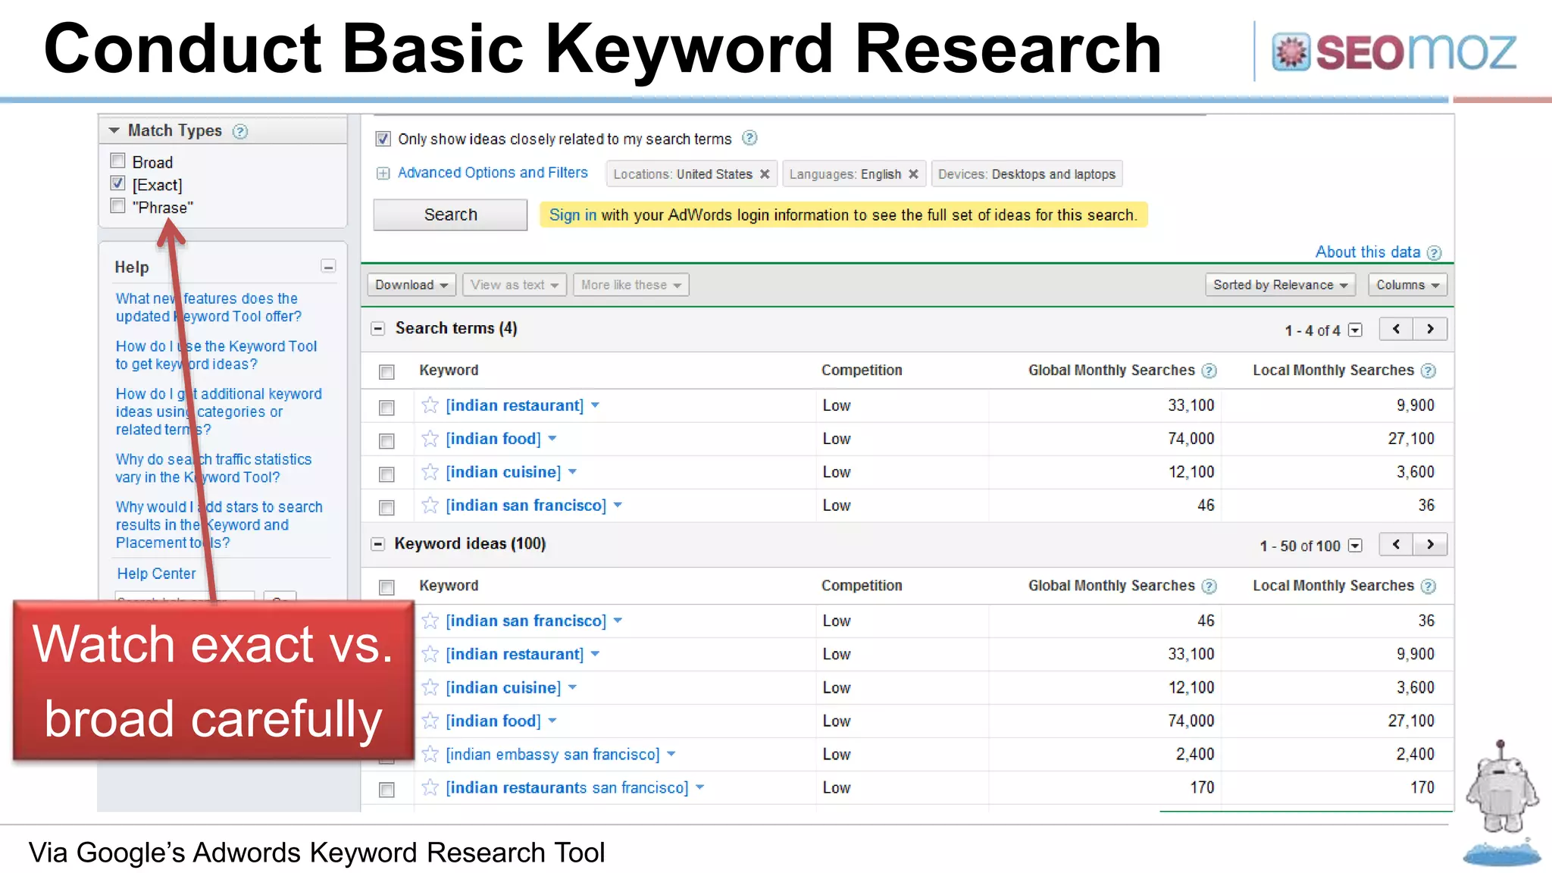The height and width of the screenshot is (873, 1552).
Task: Go to next page of Keyword ideas
Action: (1430, 544)
